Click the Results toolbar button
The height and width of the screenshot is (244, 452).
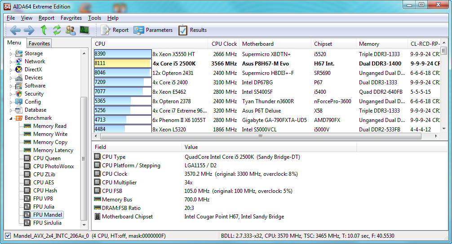(193, 30)
